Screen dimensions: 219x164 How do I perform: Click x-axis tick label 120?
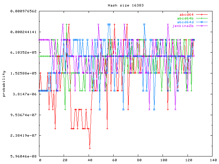189,160
